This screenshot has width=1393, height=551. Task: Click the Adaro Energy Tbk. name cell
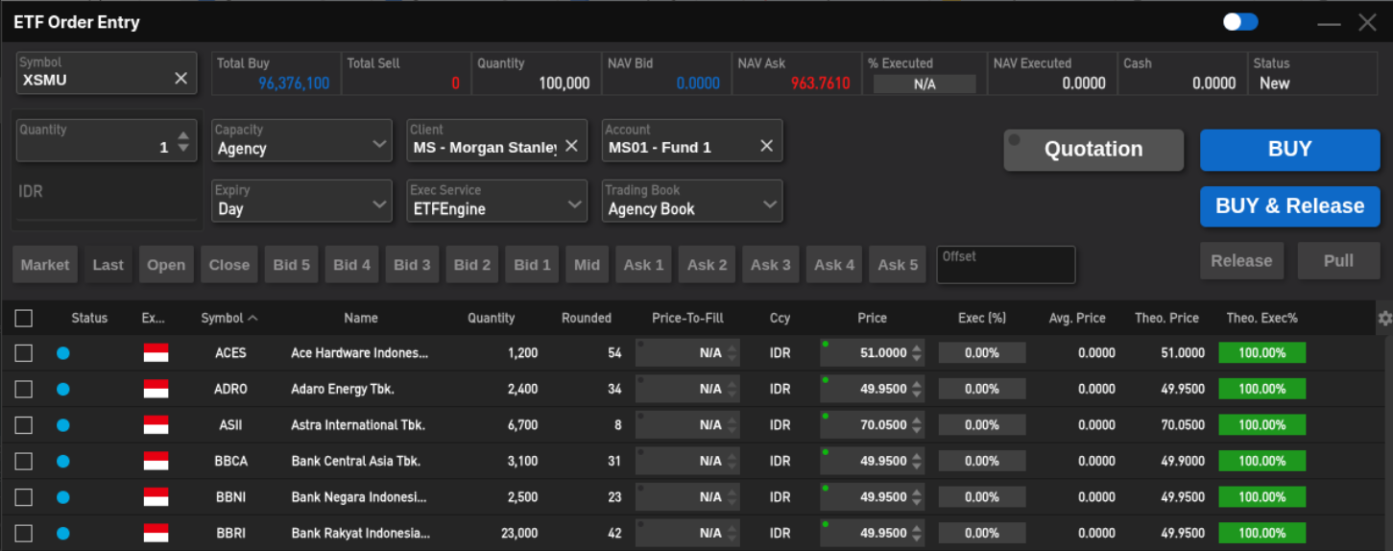pos(343,389)
